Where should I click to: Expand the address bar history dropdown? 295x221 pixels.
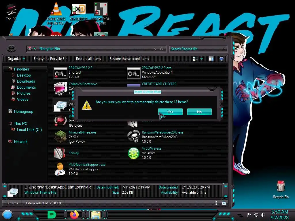(x=155, y=49)
